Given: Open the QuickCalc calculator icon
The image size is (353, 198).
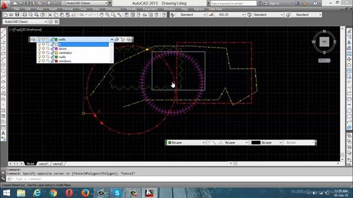Looking at the screenshot, I should 157,15.
